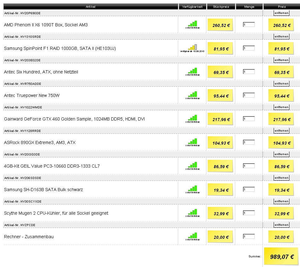Viewport: 300px width, 267px height.
Task: Click row total 86,59 € in Preis column
Action: (x=281, y=166)
